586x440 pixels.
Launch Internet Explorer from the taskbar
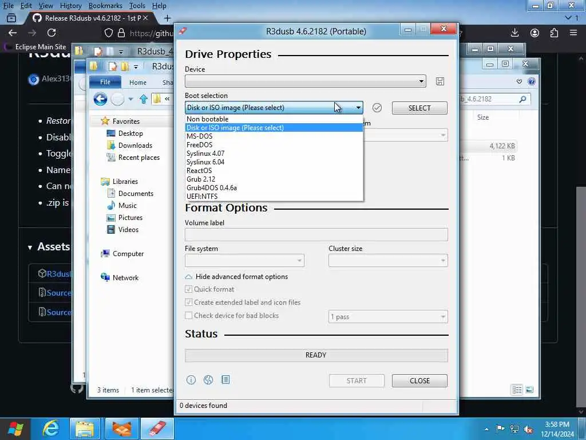(x=50, y=429)
